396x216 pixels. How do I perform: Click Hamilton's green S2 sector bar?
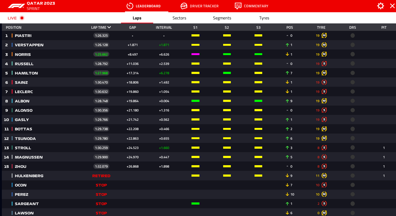point(227,73)
